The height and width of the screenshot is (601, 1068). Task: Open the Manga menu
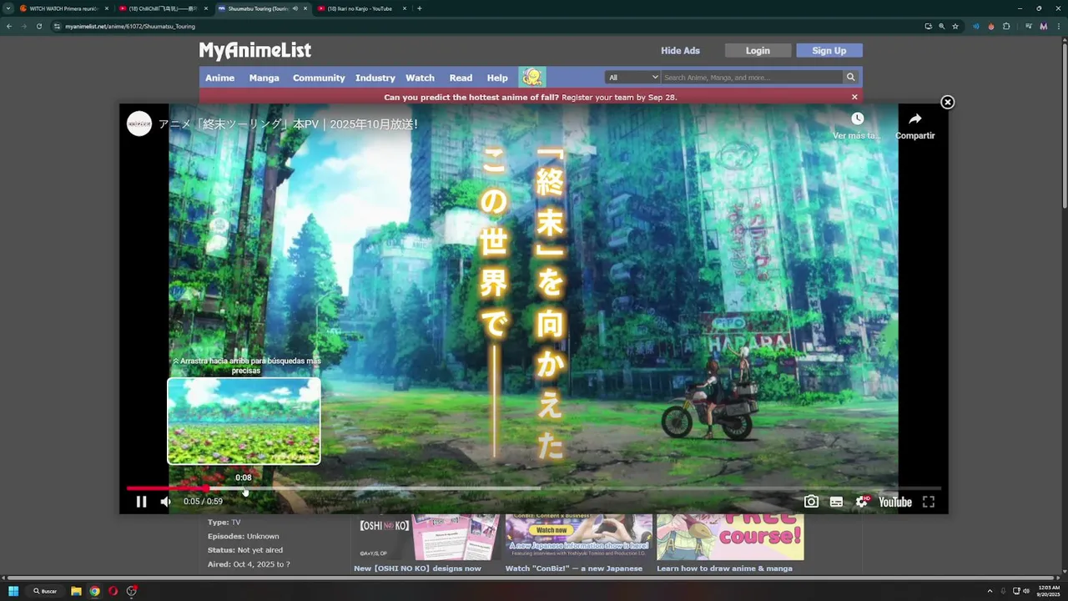click(x=264, y=78)
